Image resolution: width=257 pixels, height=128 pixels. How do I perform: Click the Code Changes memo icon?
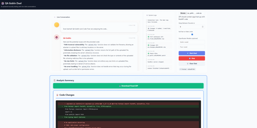(57, 95)
